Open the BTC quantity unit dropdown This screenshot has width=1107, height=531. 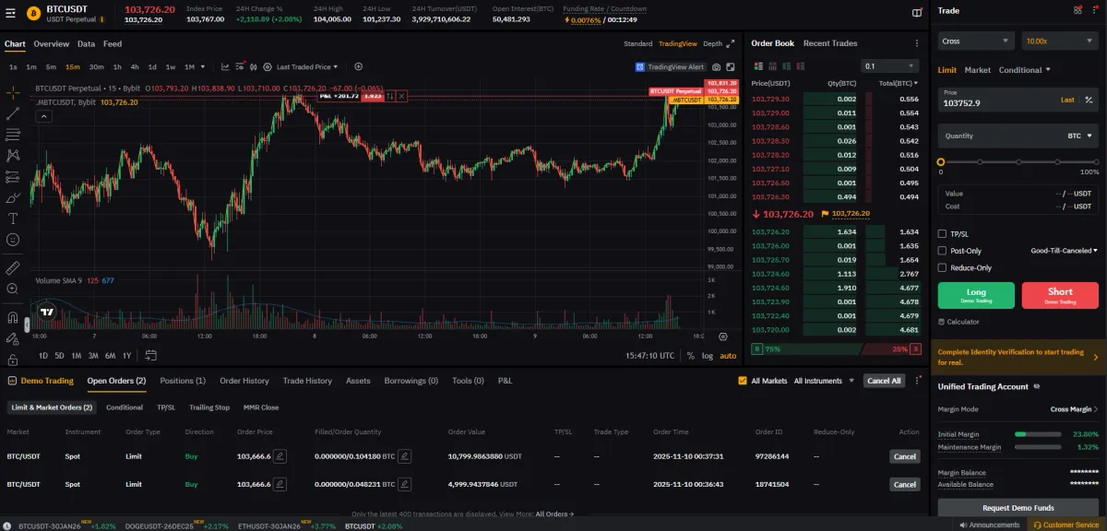(x=1079, y=136)
